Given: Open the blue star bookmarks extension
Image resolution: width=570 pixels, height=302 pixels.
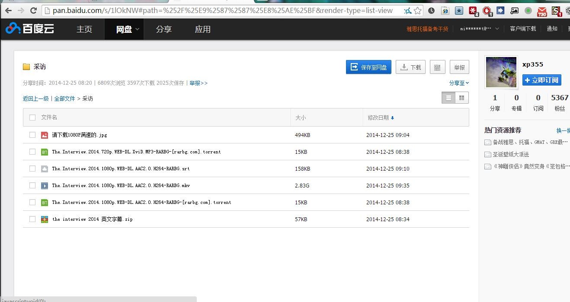Looking at the screenshot, I should (459, 10).
